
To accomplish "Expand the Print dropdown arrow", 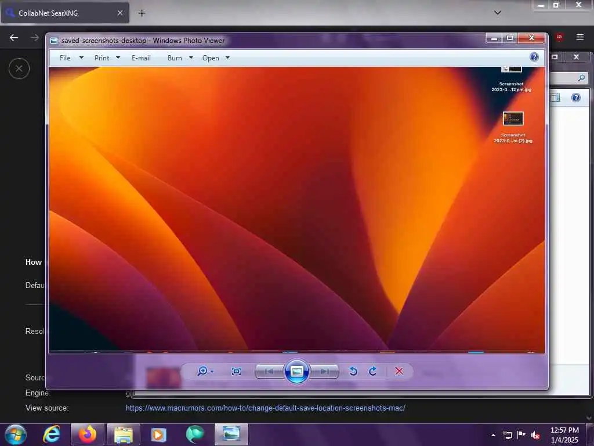I will [118, 57].
